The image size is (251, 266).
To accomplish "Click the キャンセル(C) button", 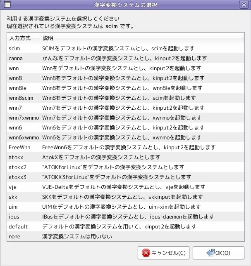I will coord(163,253).
